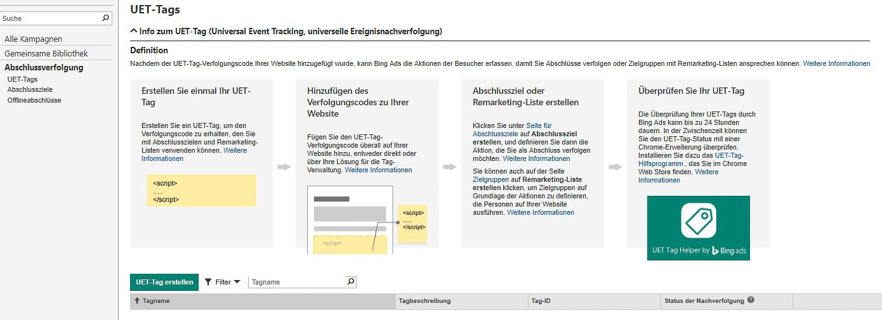
Task: Click the Definition heading
Action: point(149,50)
